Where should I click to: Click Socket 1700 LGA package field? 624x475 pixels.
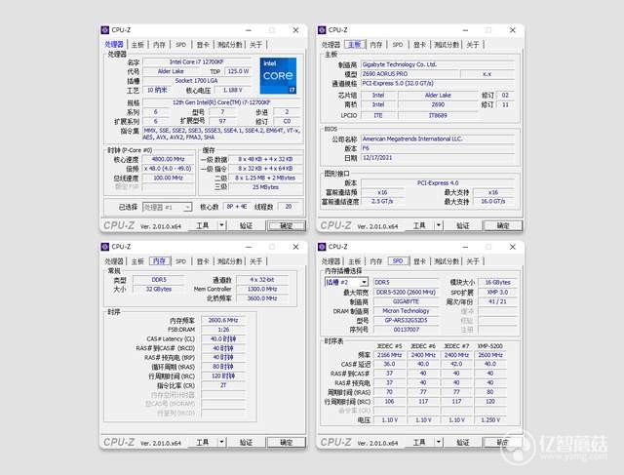click(x=197, y=81)
